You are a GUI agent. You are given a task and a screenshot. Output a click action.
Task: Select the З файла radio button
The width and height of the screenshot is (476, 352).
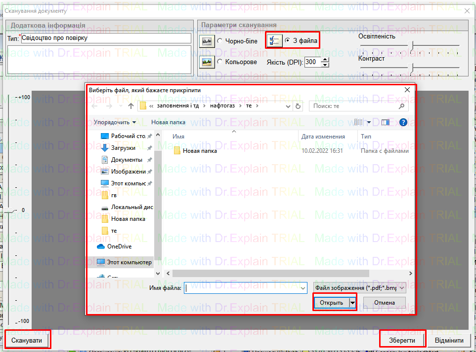(287, 41)
